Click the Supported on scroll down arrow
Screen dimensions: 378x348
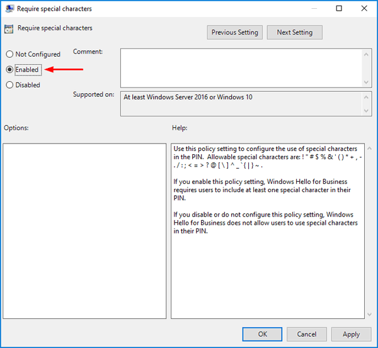point(366,111)
